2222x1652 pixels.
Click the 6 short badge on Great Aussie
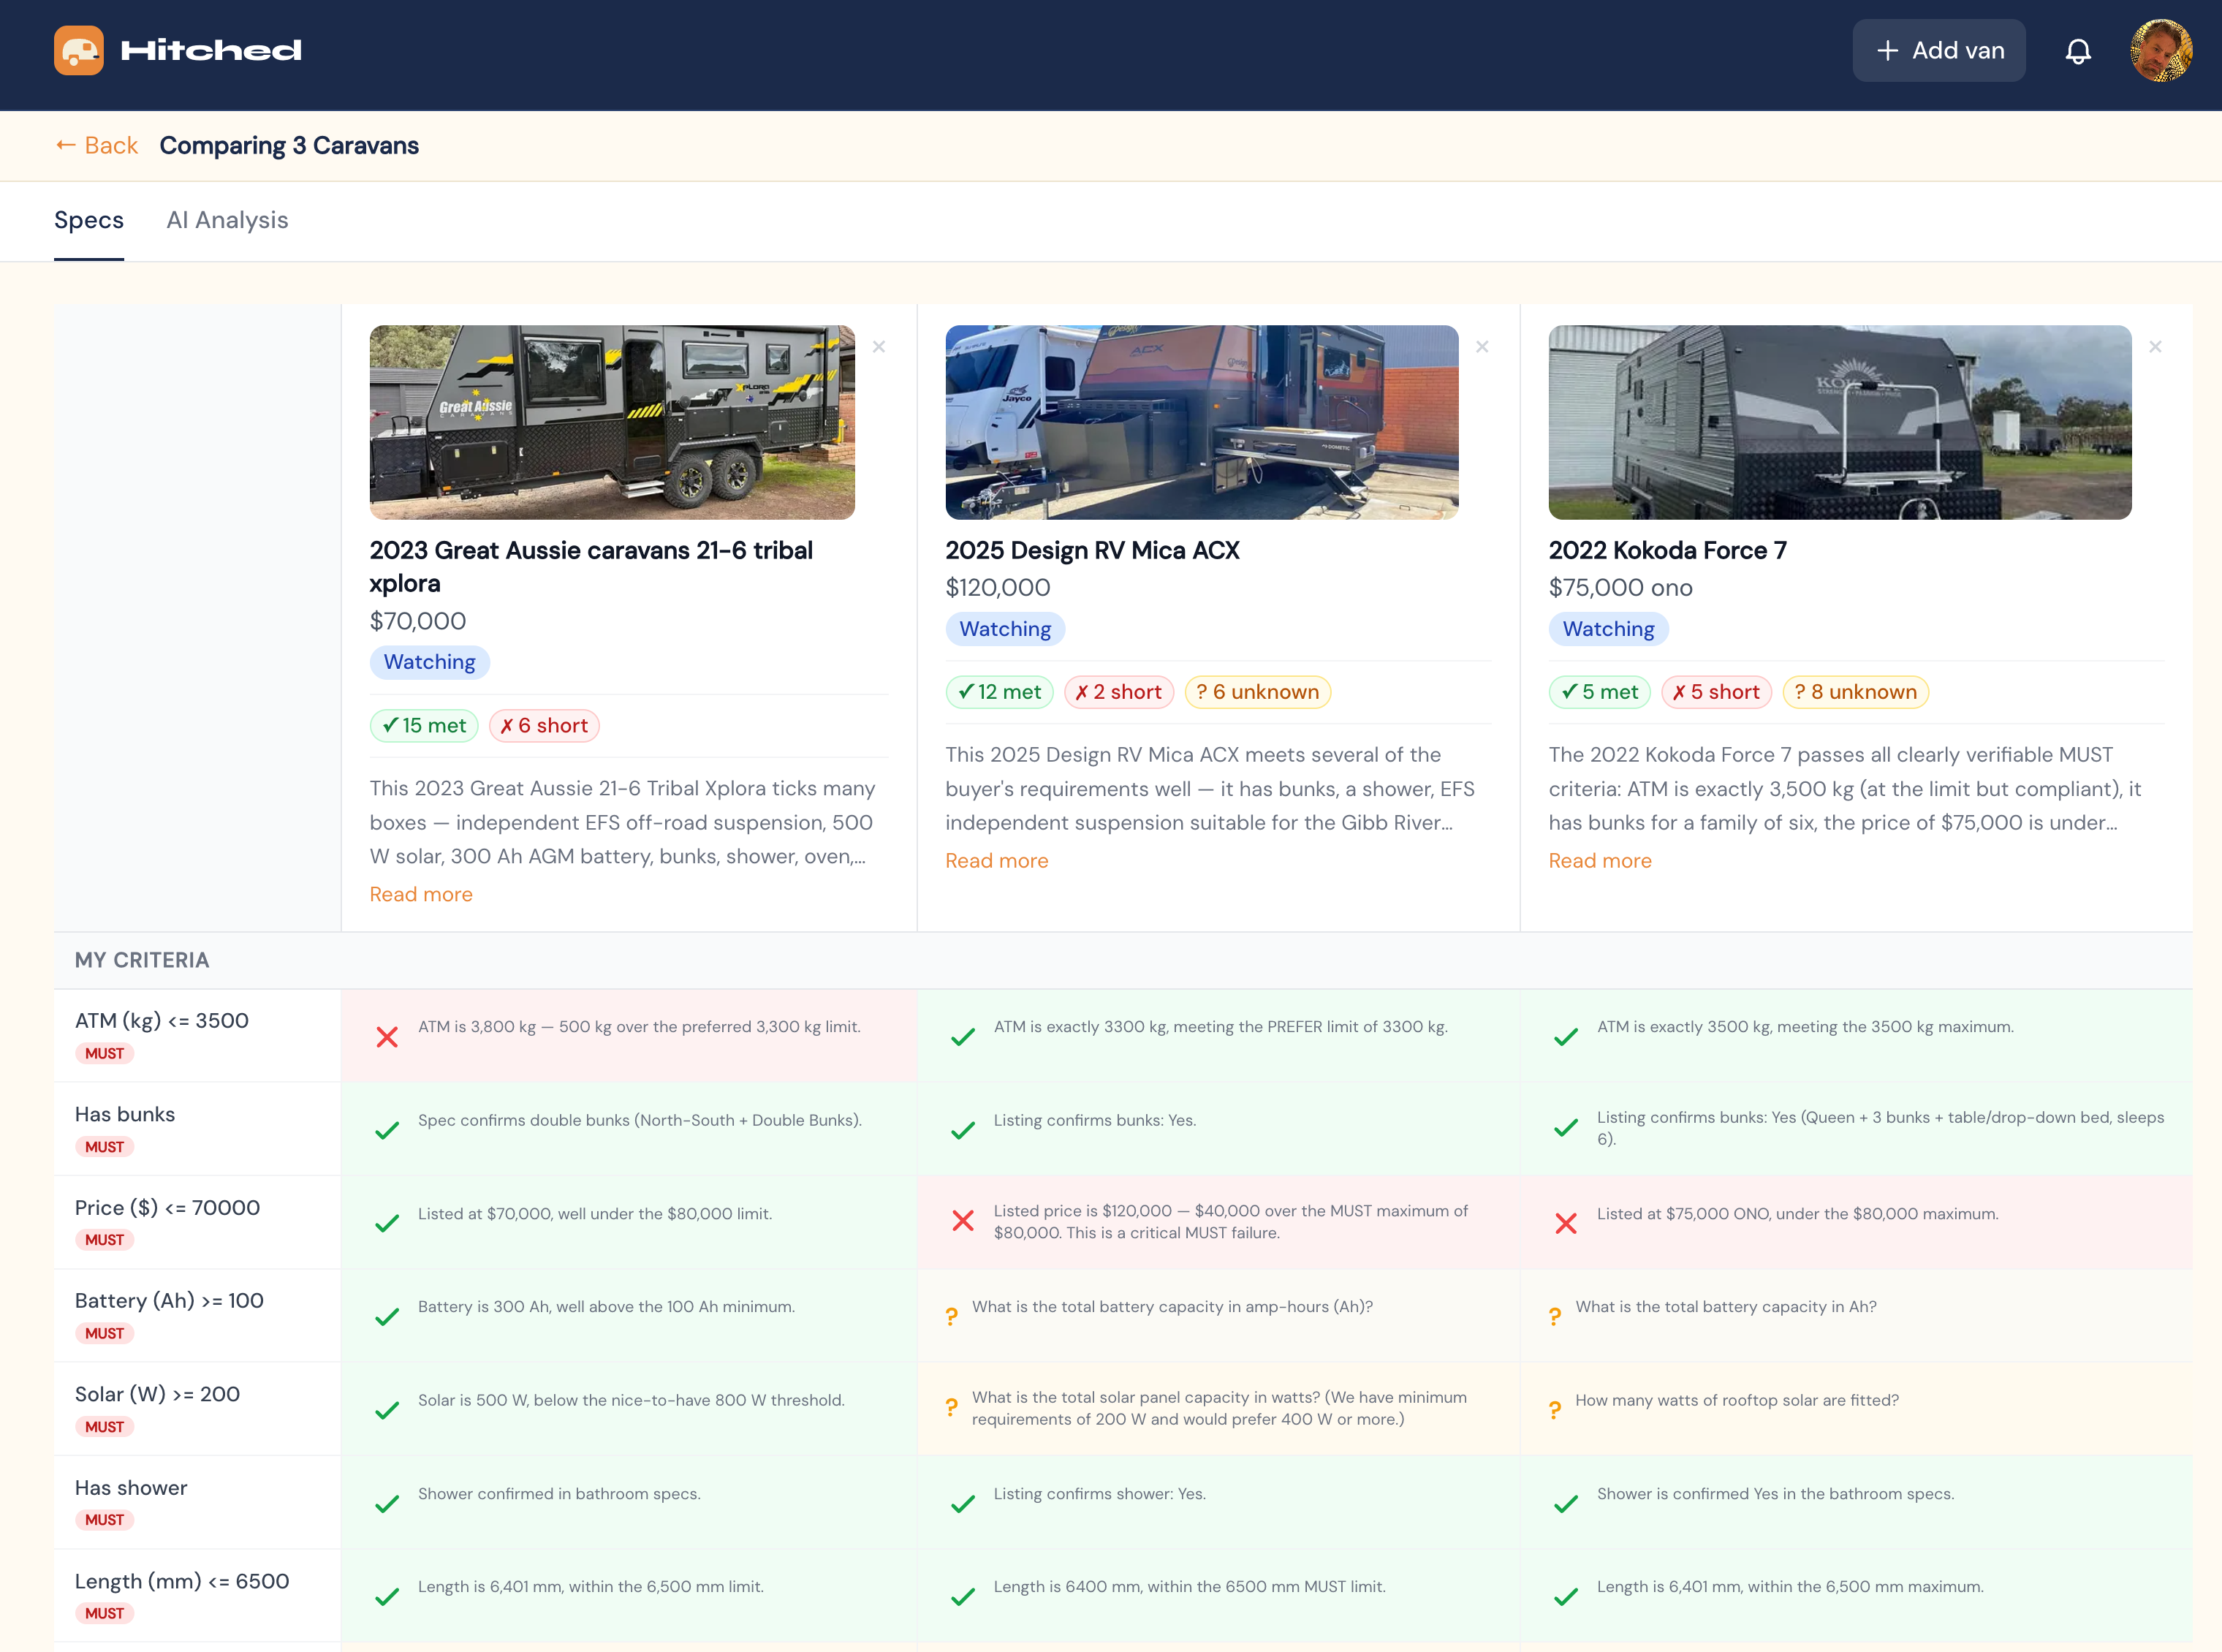coord(544,726)
